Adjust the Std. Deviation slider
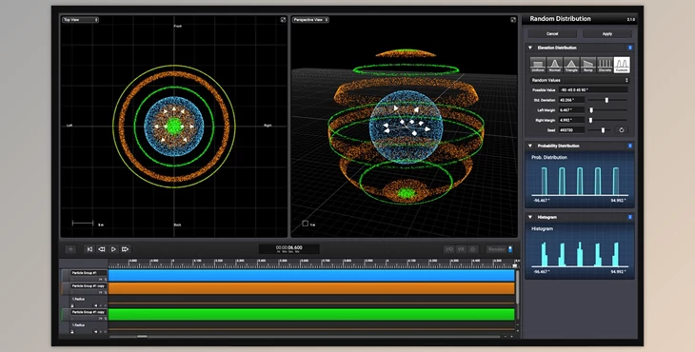The image size is (695, 352). coord(606,100)
